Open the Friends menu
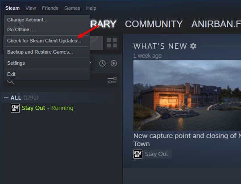 pyautogui.click(x=50, y=8)
